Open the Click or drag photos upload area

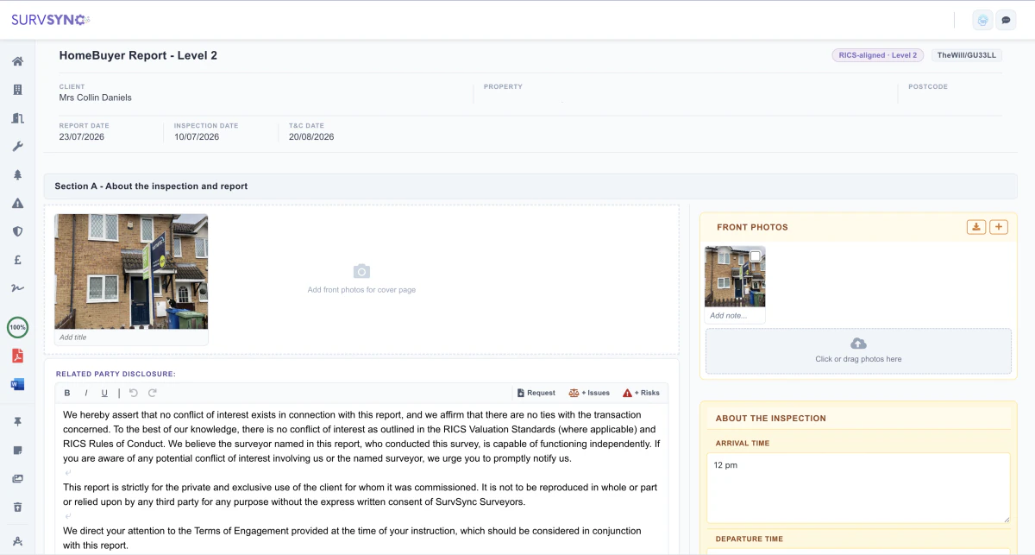coord(858,350)
